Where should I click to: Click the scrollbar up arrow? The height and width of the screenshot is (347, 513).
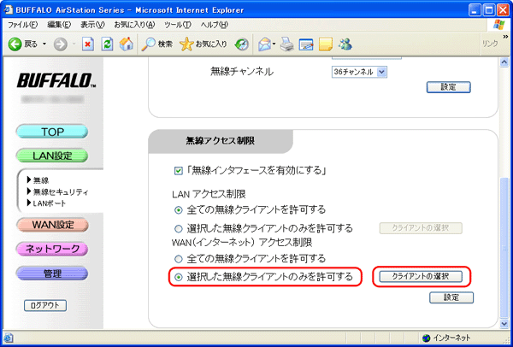click(x=504, y=62)
